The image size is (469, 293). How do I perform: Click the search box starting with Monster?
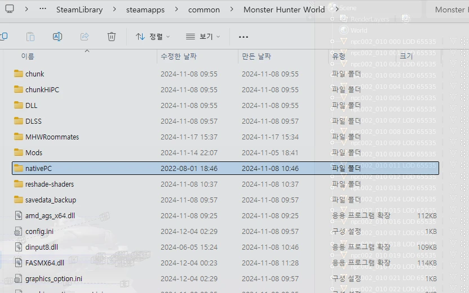click(x=448, y=10)
